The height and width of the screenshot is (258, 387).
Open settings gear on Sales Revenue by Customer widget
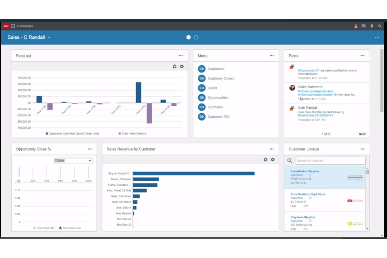[273, 159]
